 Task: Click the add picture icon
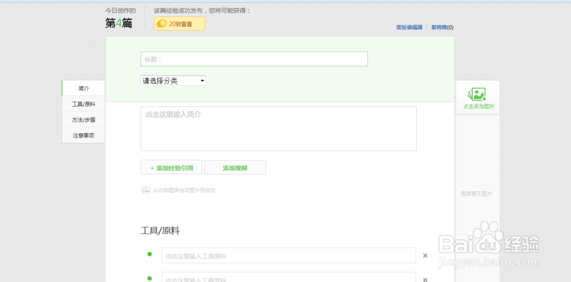click(x=477, y=95)
